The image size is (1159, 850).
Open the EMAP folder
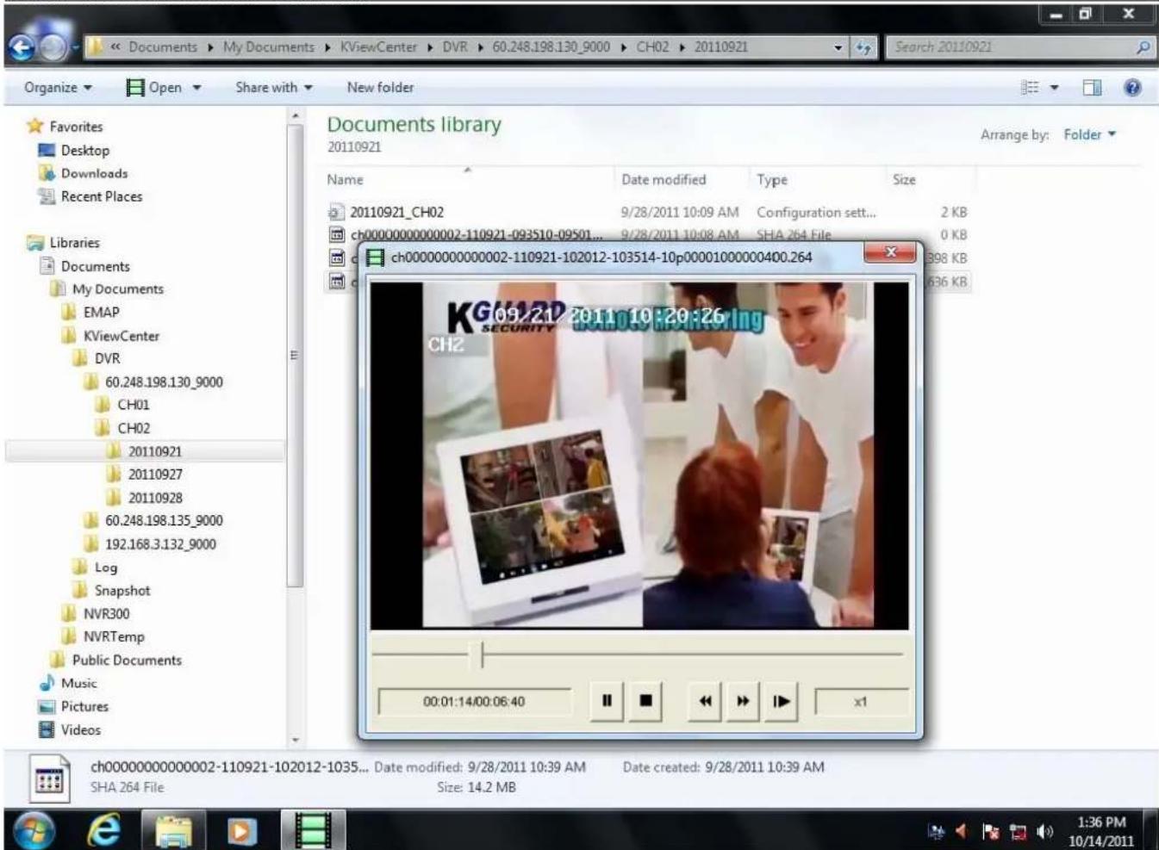101,313
